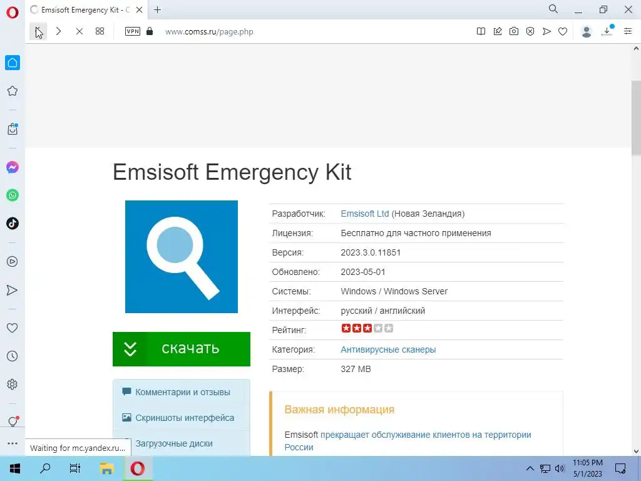Open the profile account icon
Image resolution: width=641 pixels, height=481 pixels.
coord(587,31)
